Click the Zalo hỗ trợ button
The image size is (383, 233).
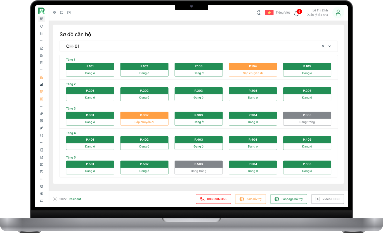pyautogui.click(x=250, y=199)
